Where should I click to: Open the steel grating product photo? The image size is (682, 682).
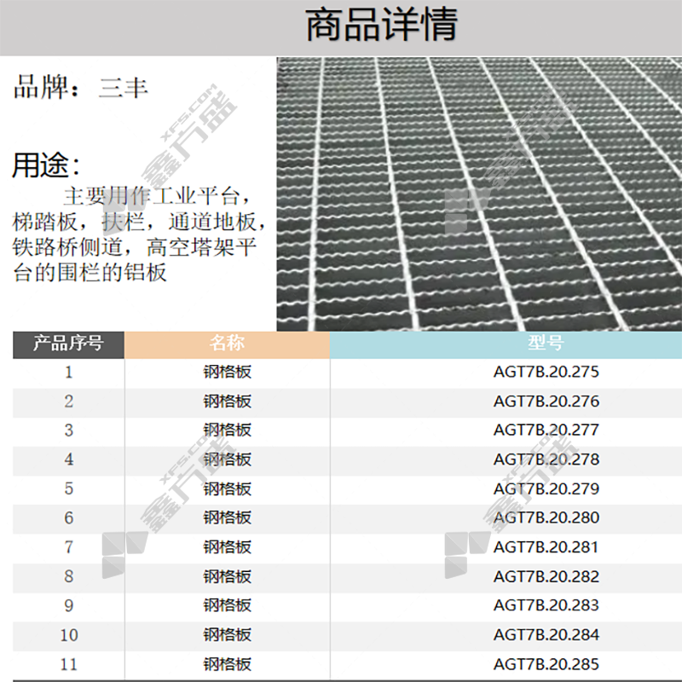[x=479, y=194]
